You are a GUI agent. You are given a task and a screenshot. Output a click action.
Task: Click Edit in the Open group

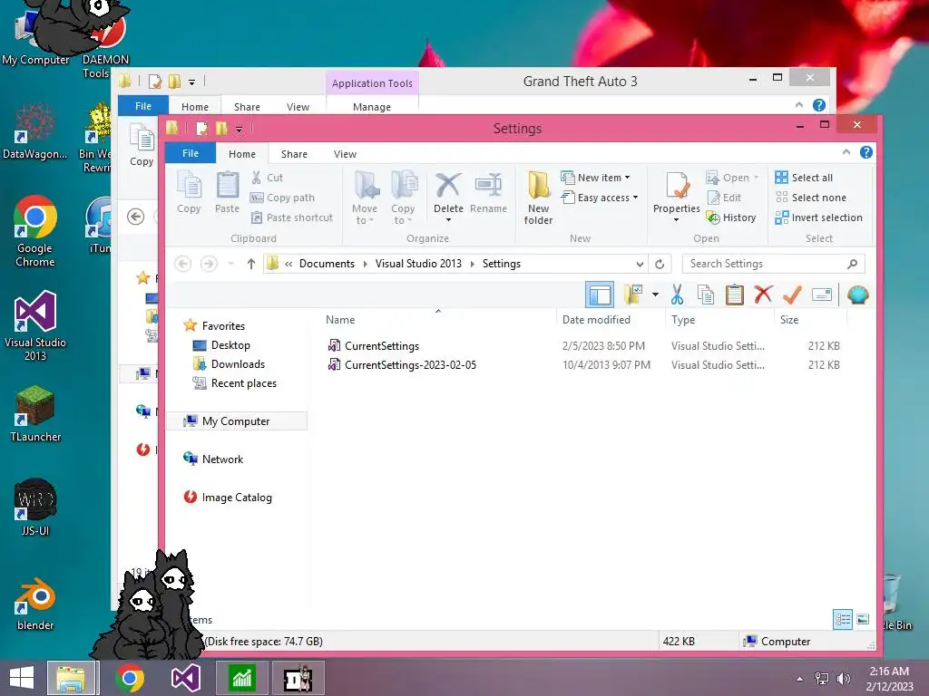724,198
